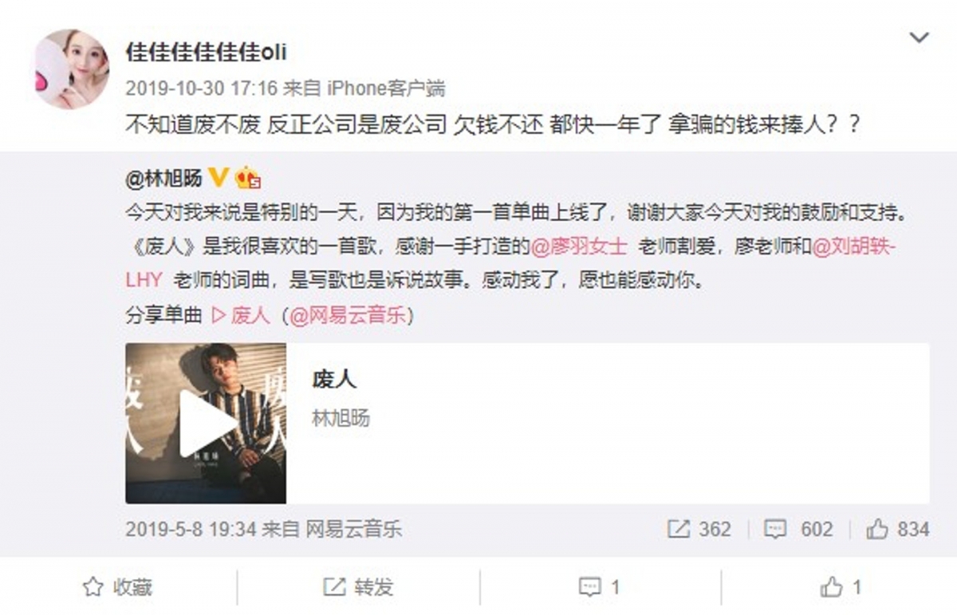Open the 佳佳佳佳佳佳oli profile avatar
957x615 pixels.
71,69
